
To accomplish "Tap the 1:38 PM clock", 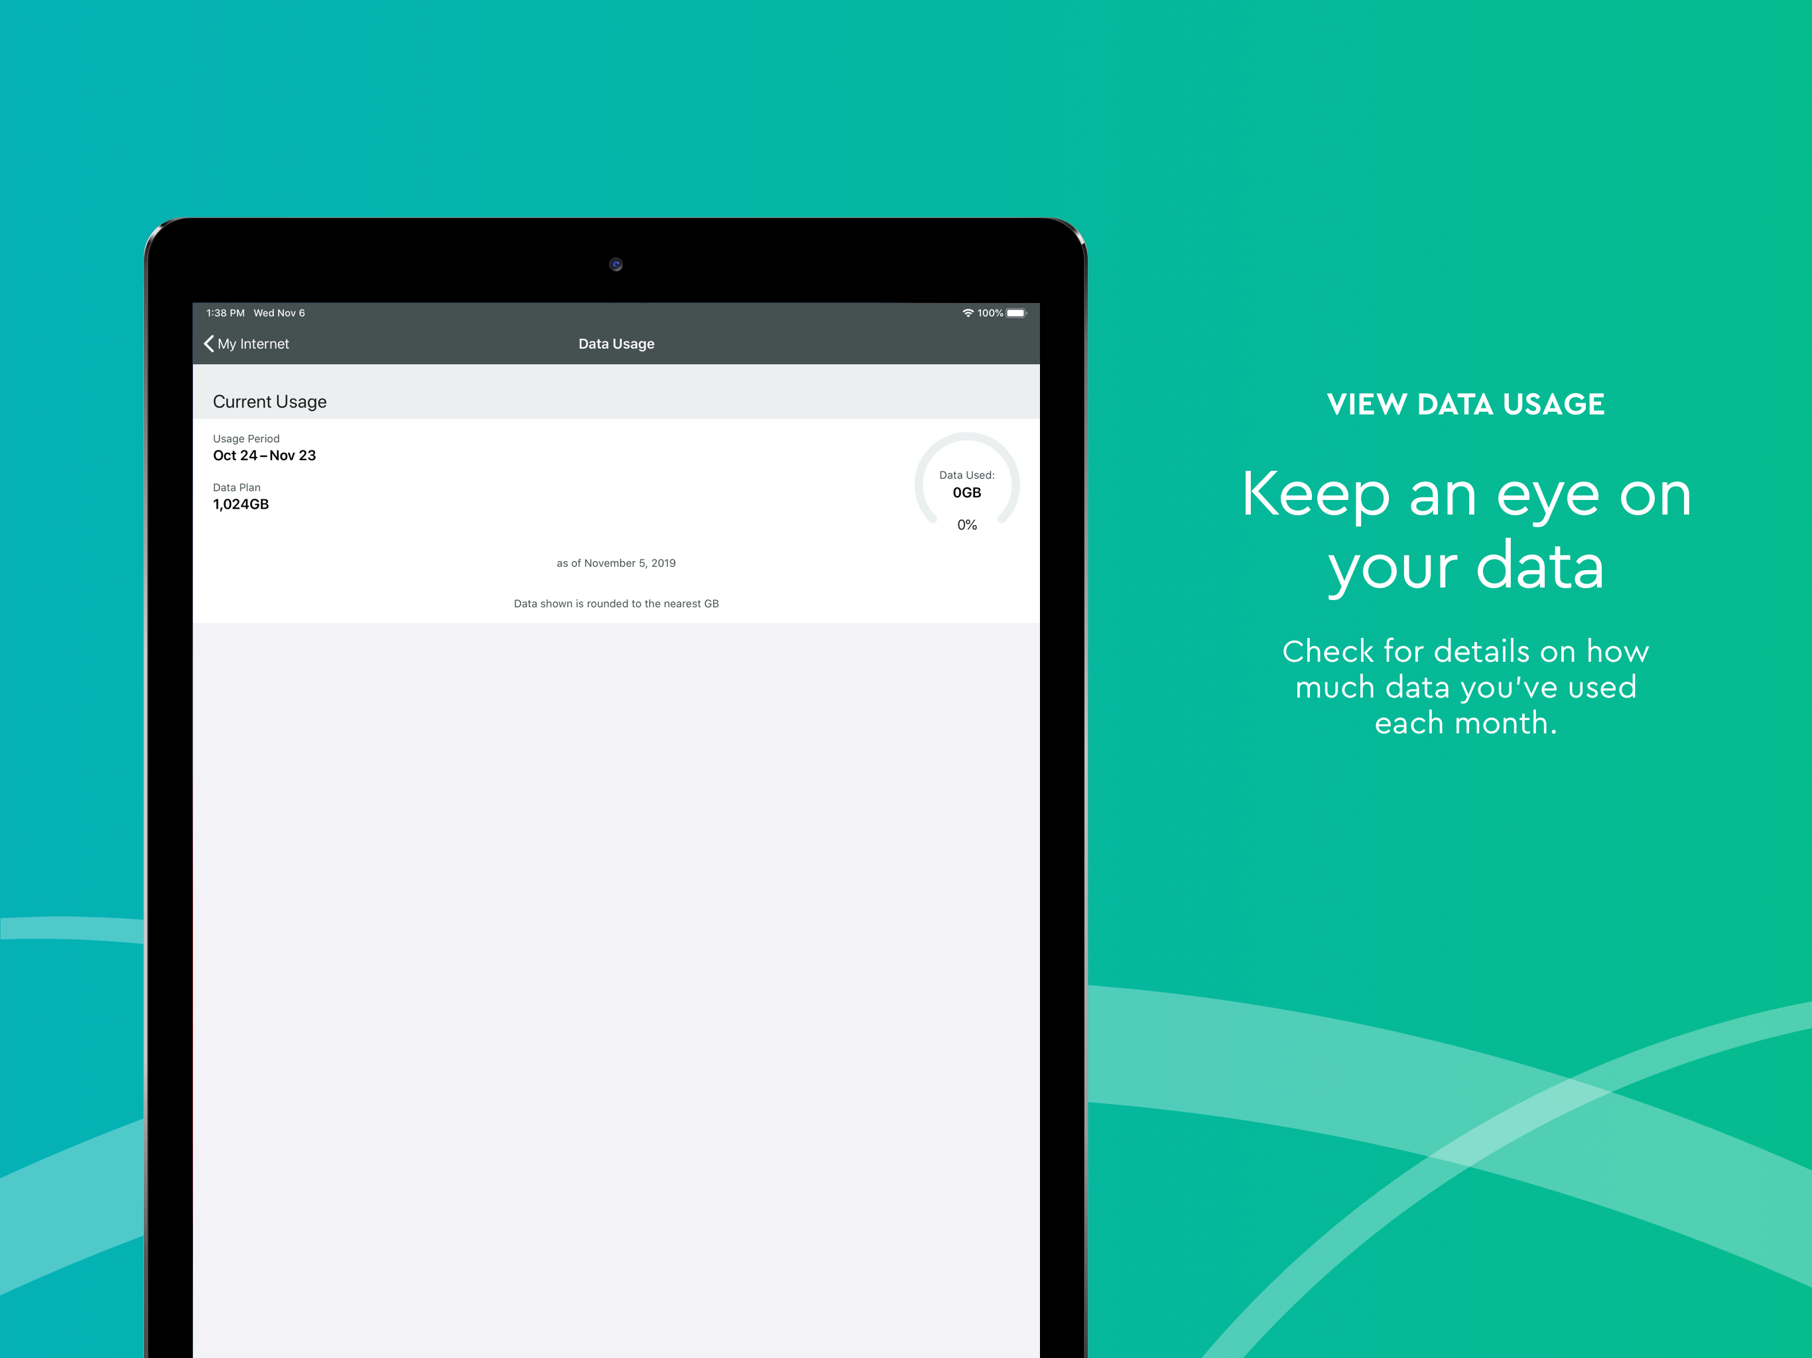I will tap(226, 313).
